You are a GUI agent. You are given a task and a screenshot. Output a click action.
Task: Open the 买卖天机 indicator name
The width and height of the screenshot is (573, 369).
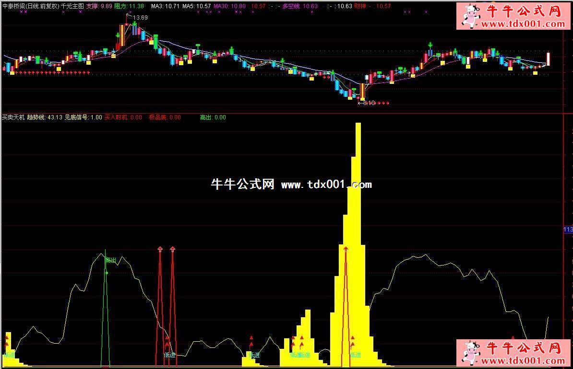point(13,117)
